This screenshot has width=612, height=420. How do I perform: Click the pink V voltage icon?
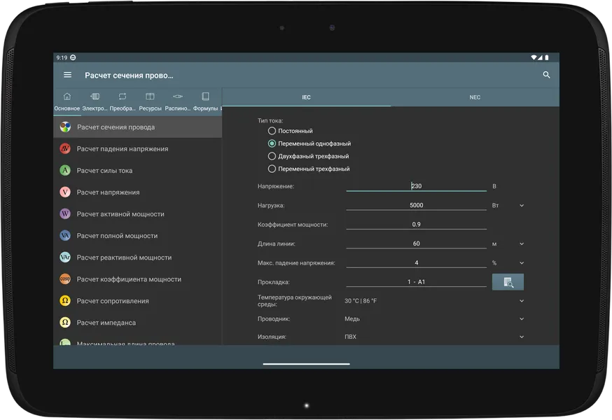[65, 192]
